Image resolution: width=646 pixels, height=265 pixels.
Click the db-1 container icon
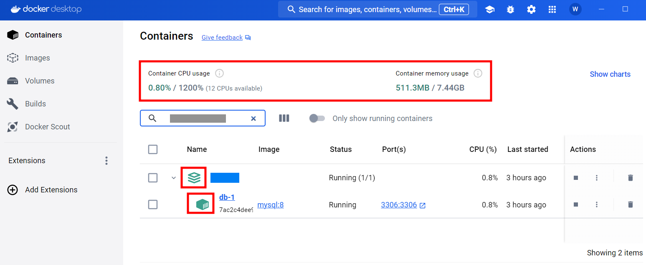pyautogui.click(x=202, y=204)
